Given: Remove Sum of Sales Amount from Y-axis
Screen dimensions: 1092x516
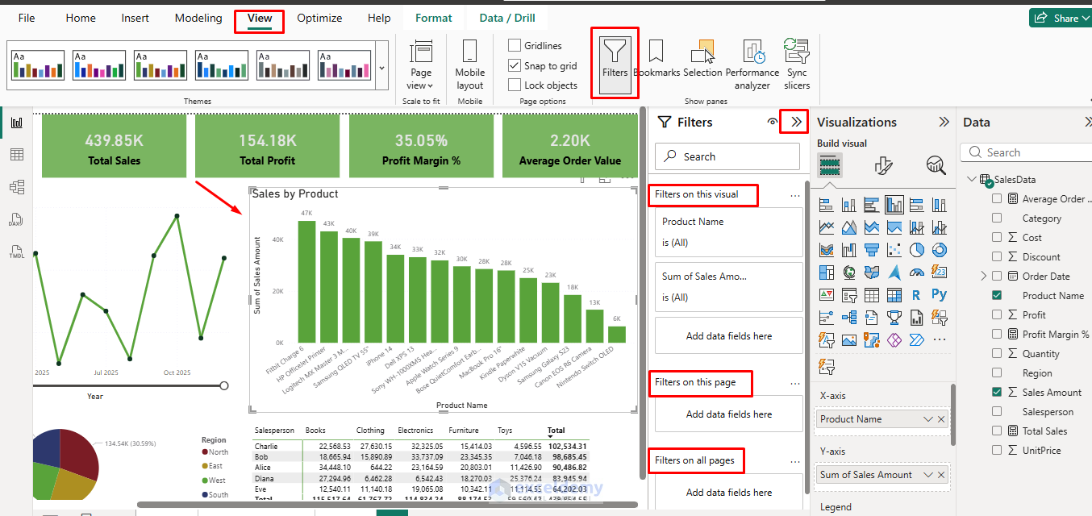Looking at the screenshot, I should (941, 475).
